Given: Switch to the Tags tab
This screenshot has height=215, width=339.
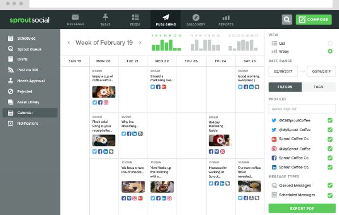Looking at the screenshot, I should [x=319, y=87].
